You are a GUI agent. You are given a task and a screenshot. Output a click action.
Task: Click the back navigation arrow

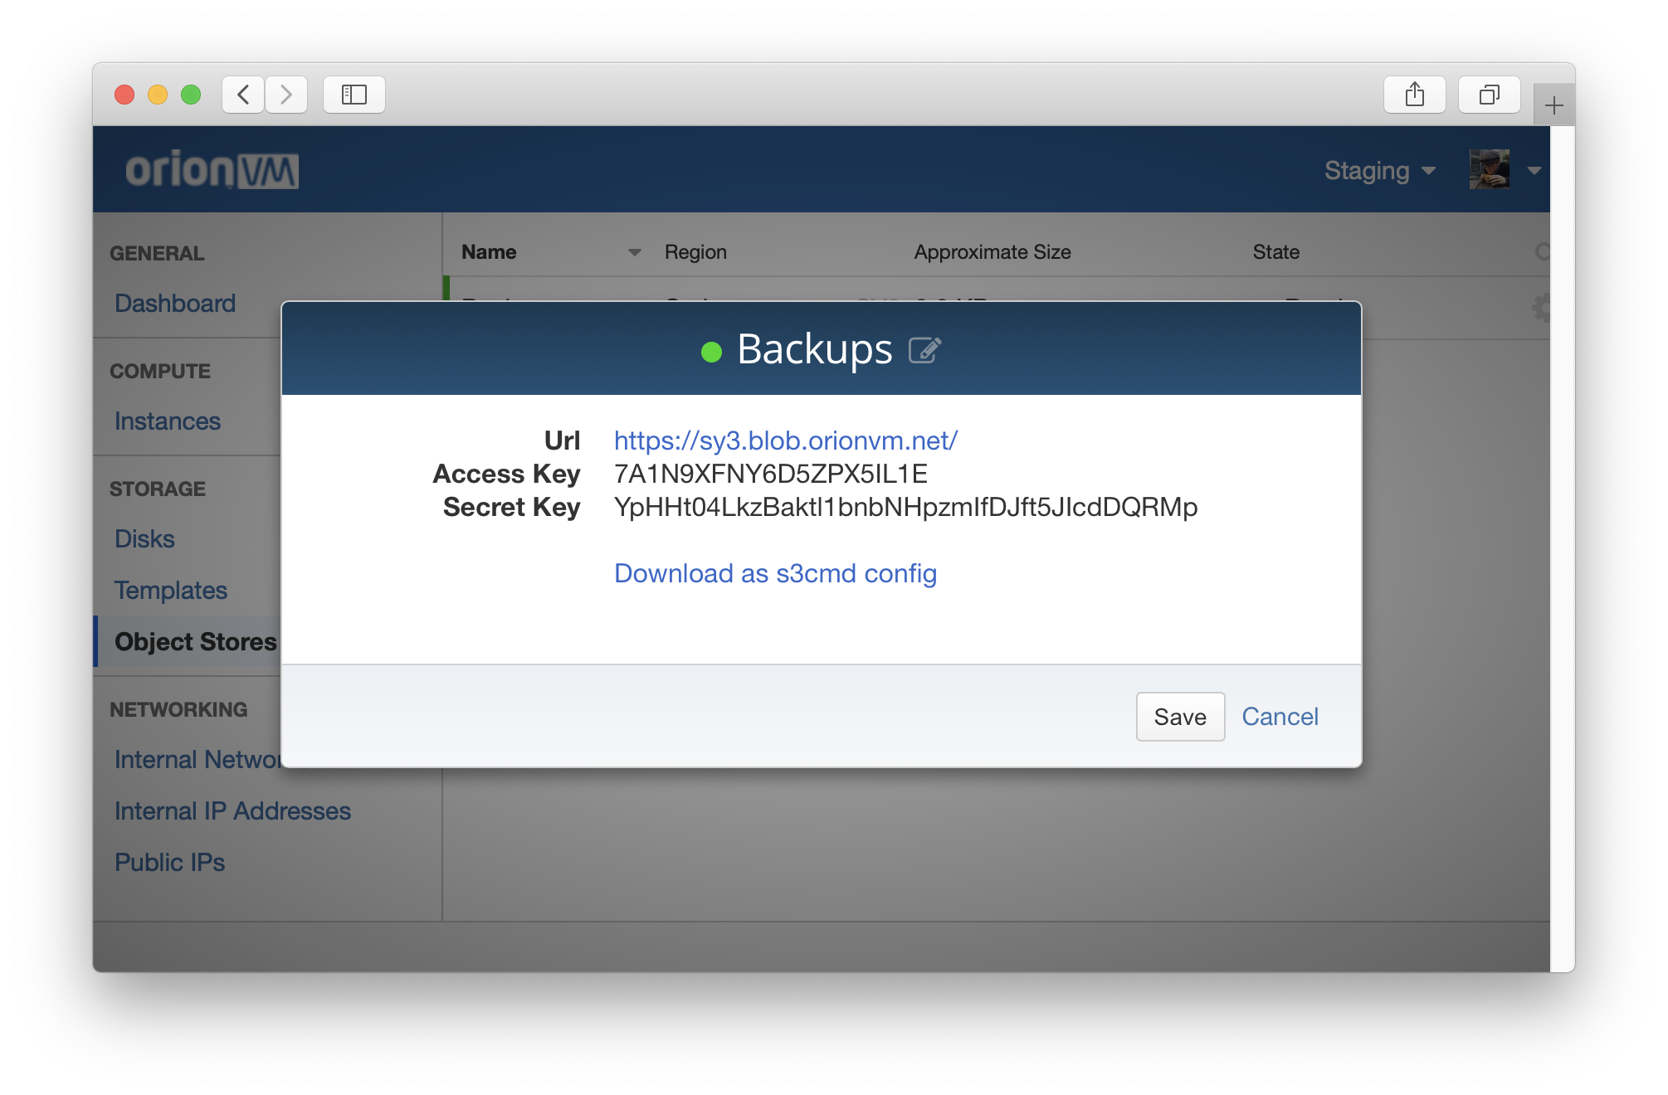(242, 94)
